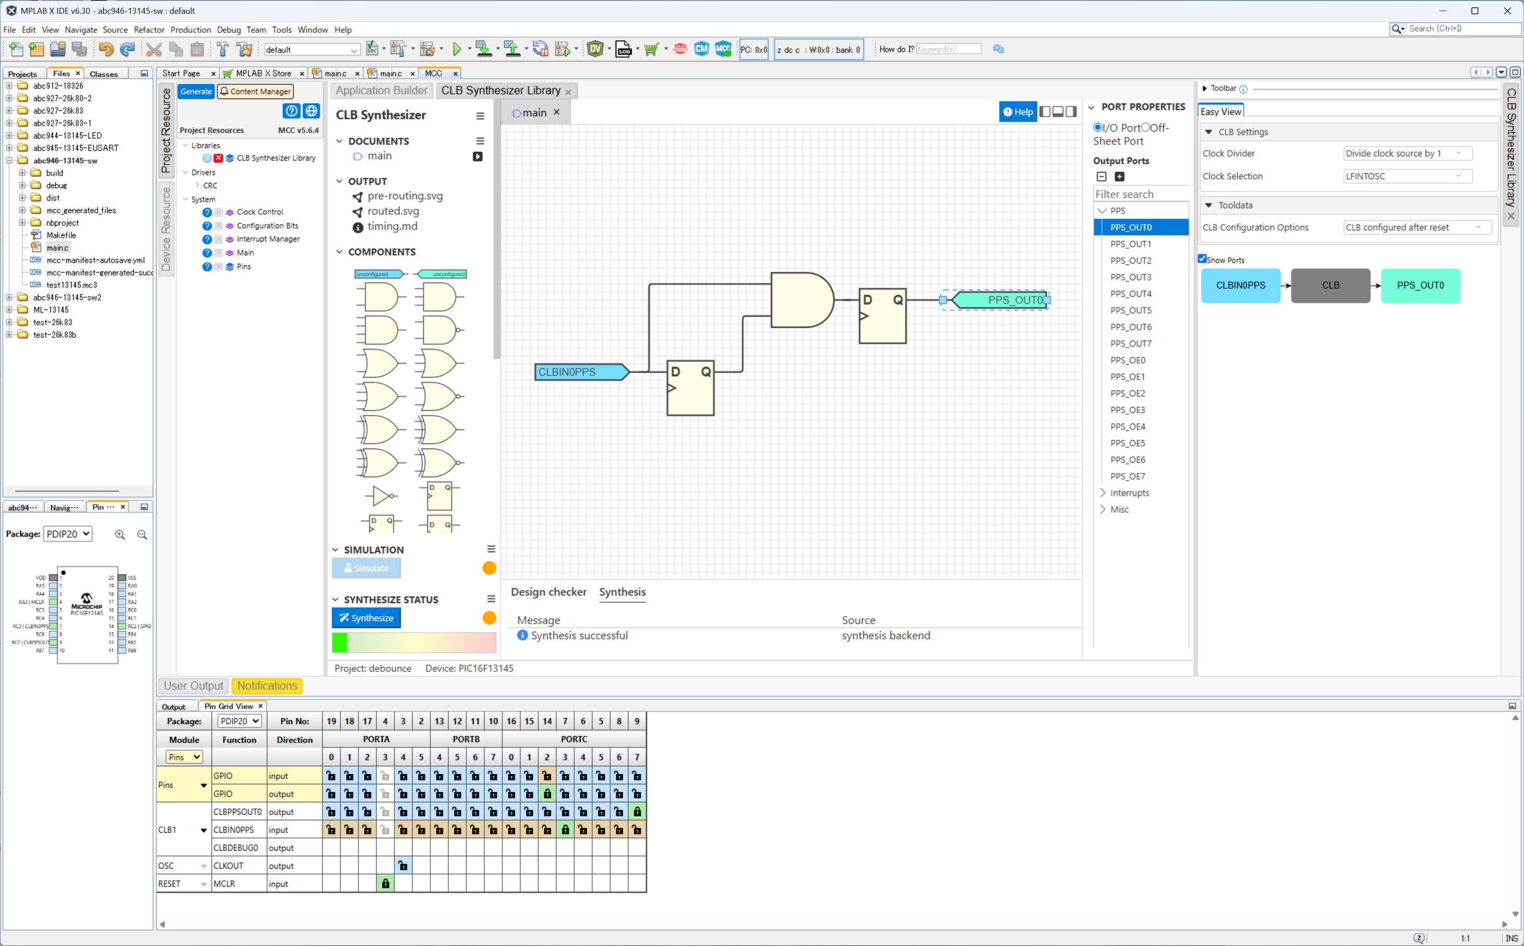Toggle GPIO output lock on PORTC pin 2

click(547, 794)
